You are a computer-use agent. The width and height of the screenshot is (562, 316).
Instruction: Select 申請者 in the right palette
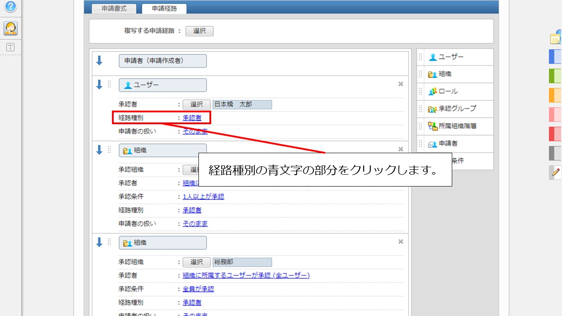[448, 144]
